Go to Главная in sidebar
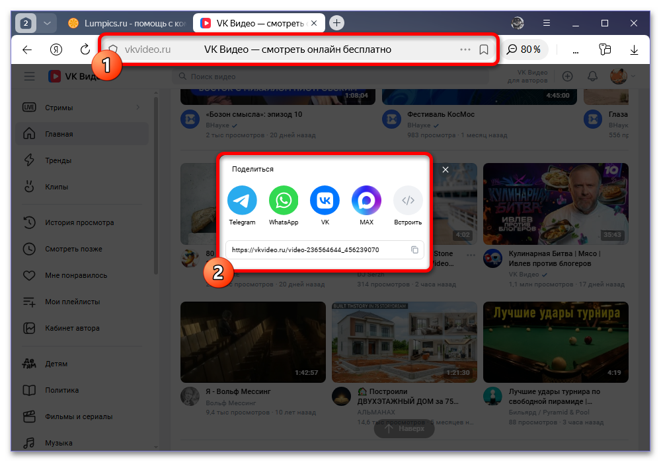 (x=82, y=134)
